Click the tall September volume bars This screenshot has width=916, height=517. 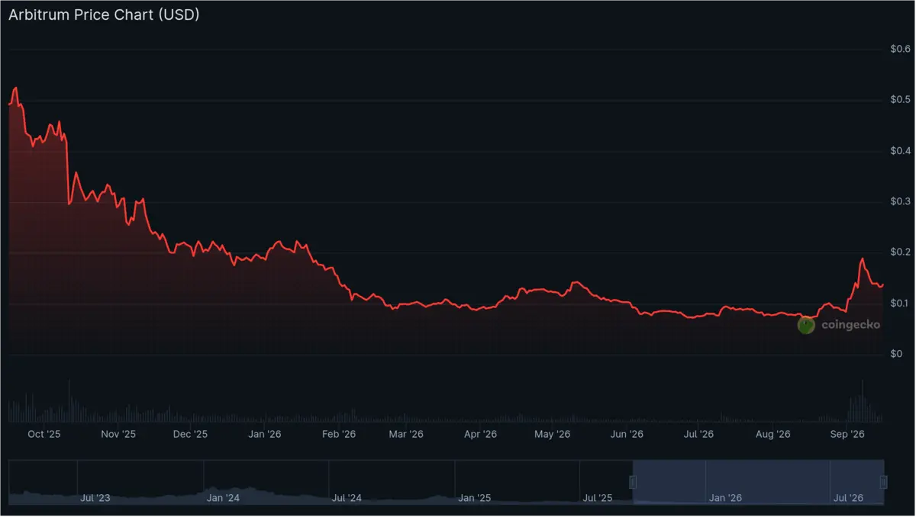(x=862, y=403)
